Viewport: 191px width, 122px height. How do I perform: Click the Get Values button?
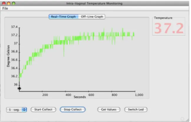[109, 109]
